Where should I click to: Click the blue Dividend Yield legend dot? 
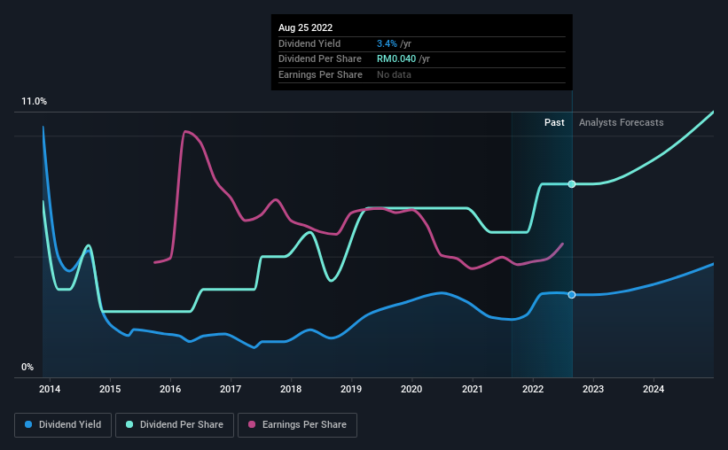(28, 424)
